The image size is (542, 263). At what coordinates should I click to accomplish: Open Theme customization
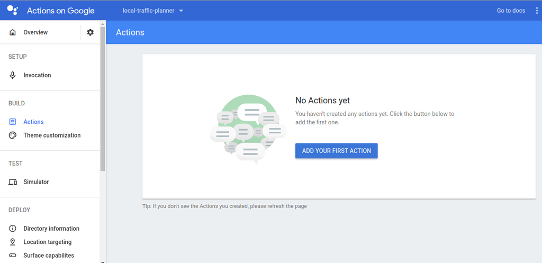(52, 135)
